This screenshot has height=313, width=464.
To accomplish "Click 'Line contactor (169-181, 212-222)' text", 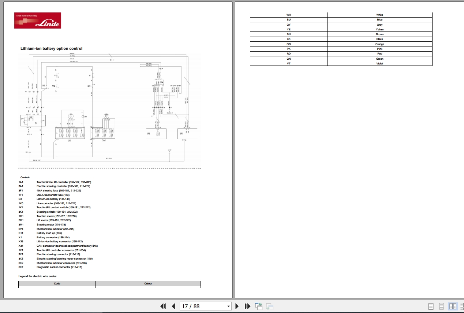I will coord(56,203).
